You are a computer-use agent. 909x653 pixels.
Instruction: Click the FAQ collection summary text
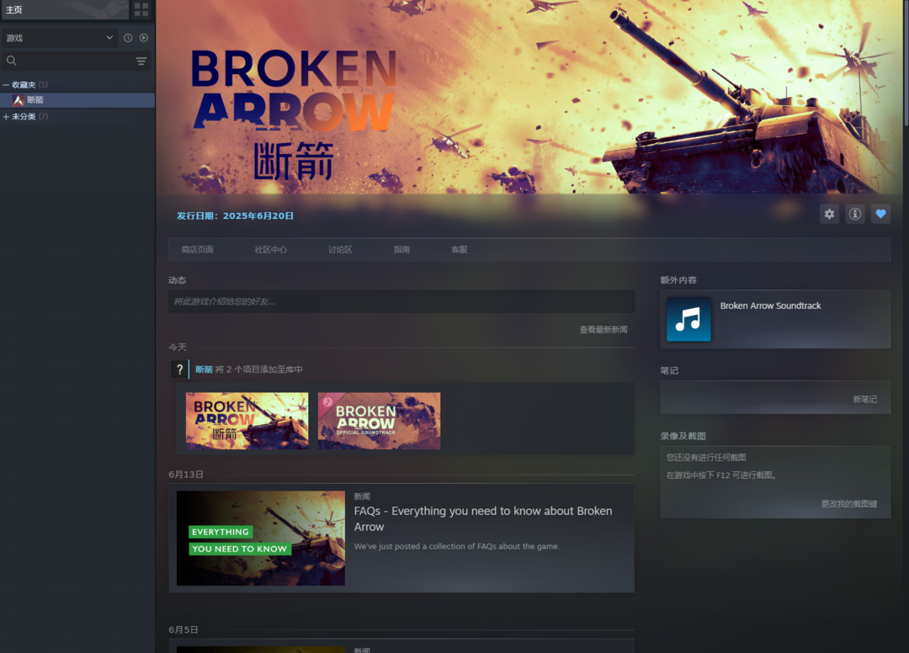coord(457,546)
